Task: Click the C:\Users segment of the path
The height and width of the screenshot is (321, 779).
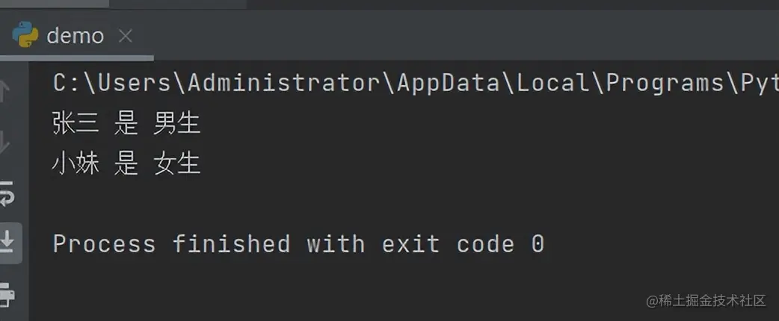Action: [x=112, y=84]
